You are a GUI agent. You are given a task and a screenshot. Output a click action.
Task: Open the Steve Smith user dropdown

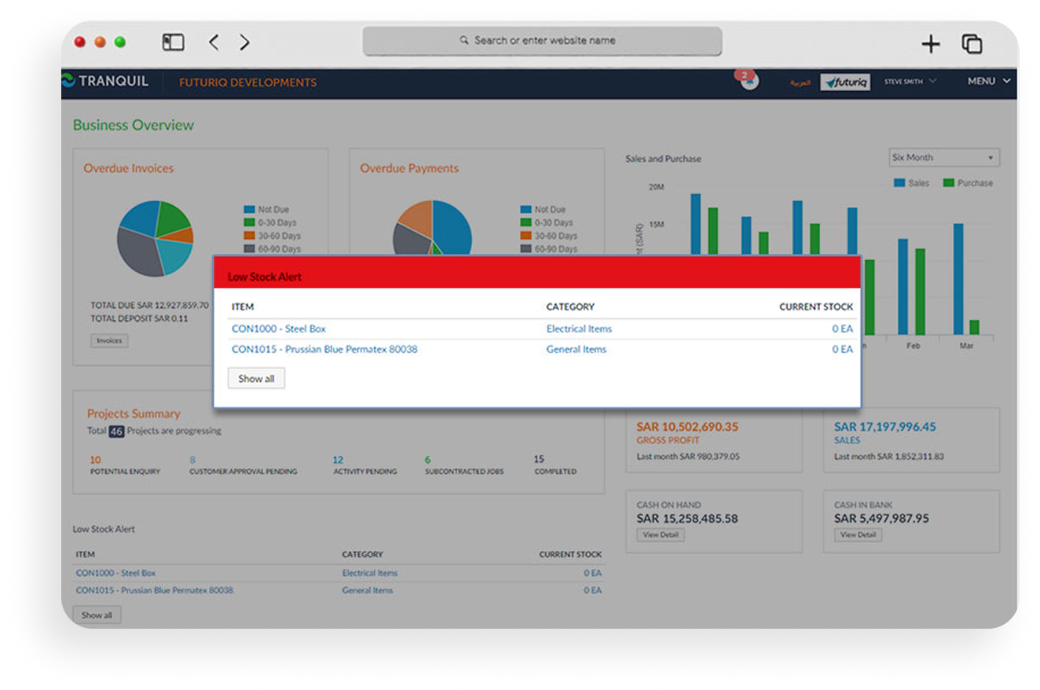[910, 82]
